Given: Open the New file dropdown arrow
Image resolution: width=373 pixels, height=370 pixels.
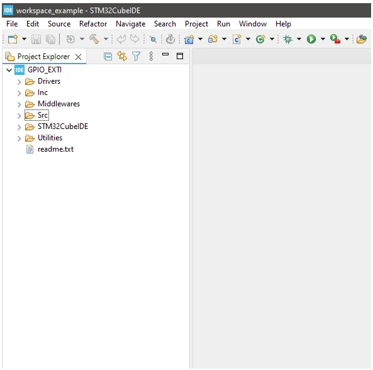Looking at the screenshot, I should (x=24, y=39).
